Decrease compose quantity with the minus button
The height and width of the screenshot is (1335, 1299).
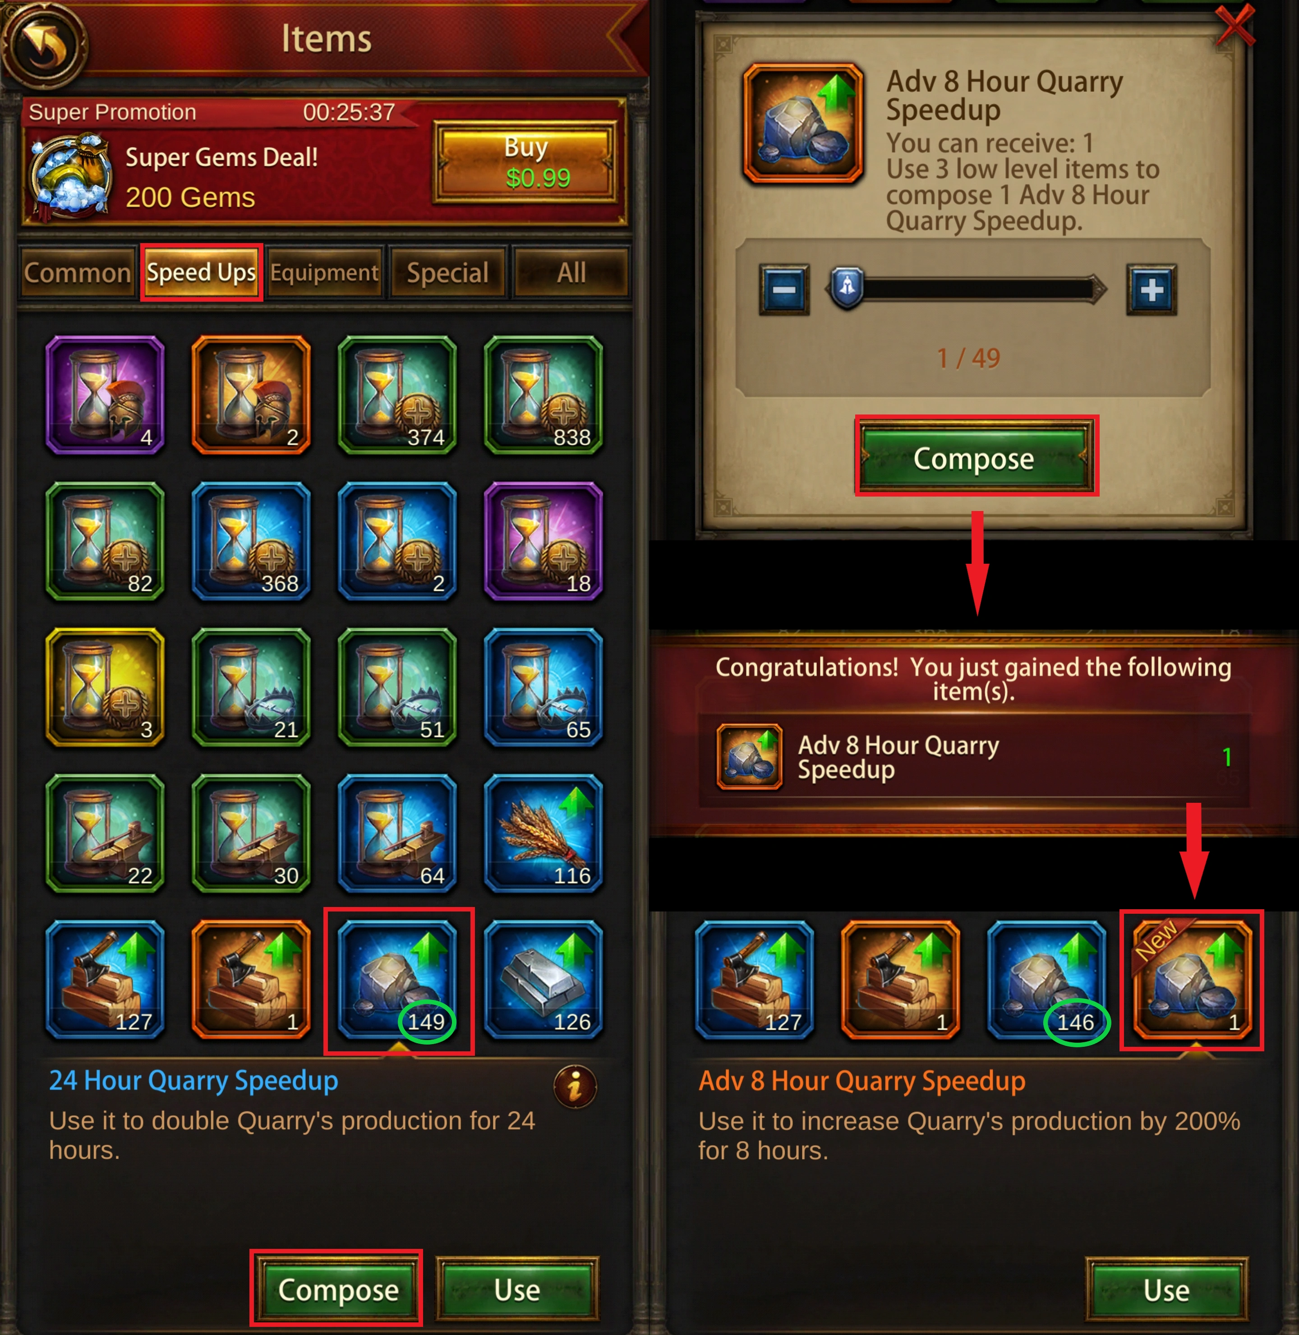pos(784,290)
